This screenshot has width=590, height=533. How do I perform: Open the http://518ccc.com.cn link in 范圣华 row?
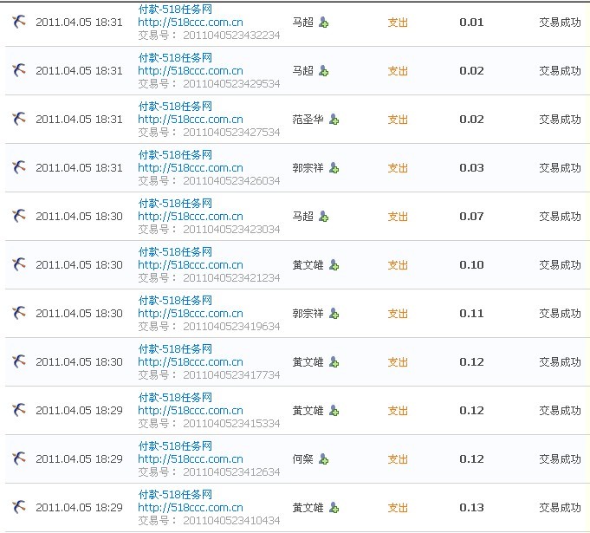point(191,120)
